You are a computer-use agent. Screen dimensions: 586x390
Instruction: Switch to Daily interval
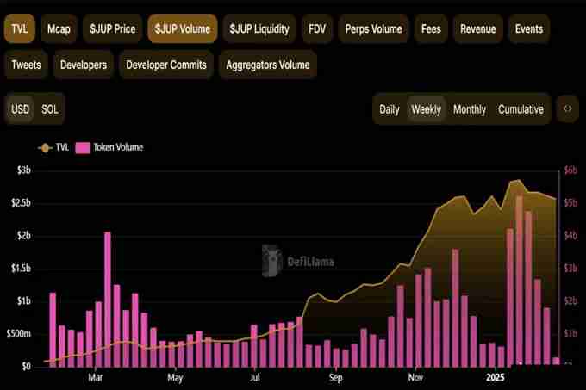390,109
